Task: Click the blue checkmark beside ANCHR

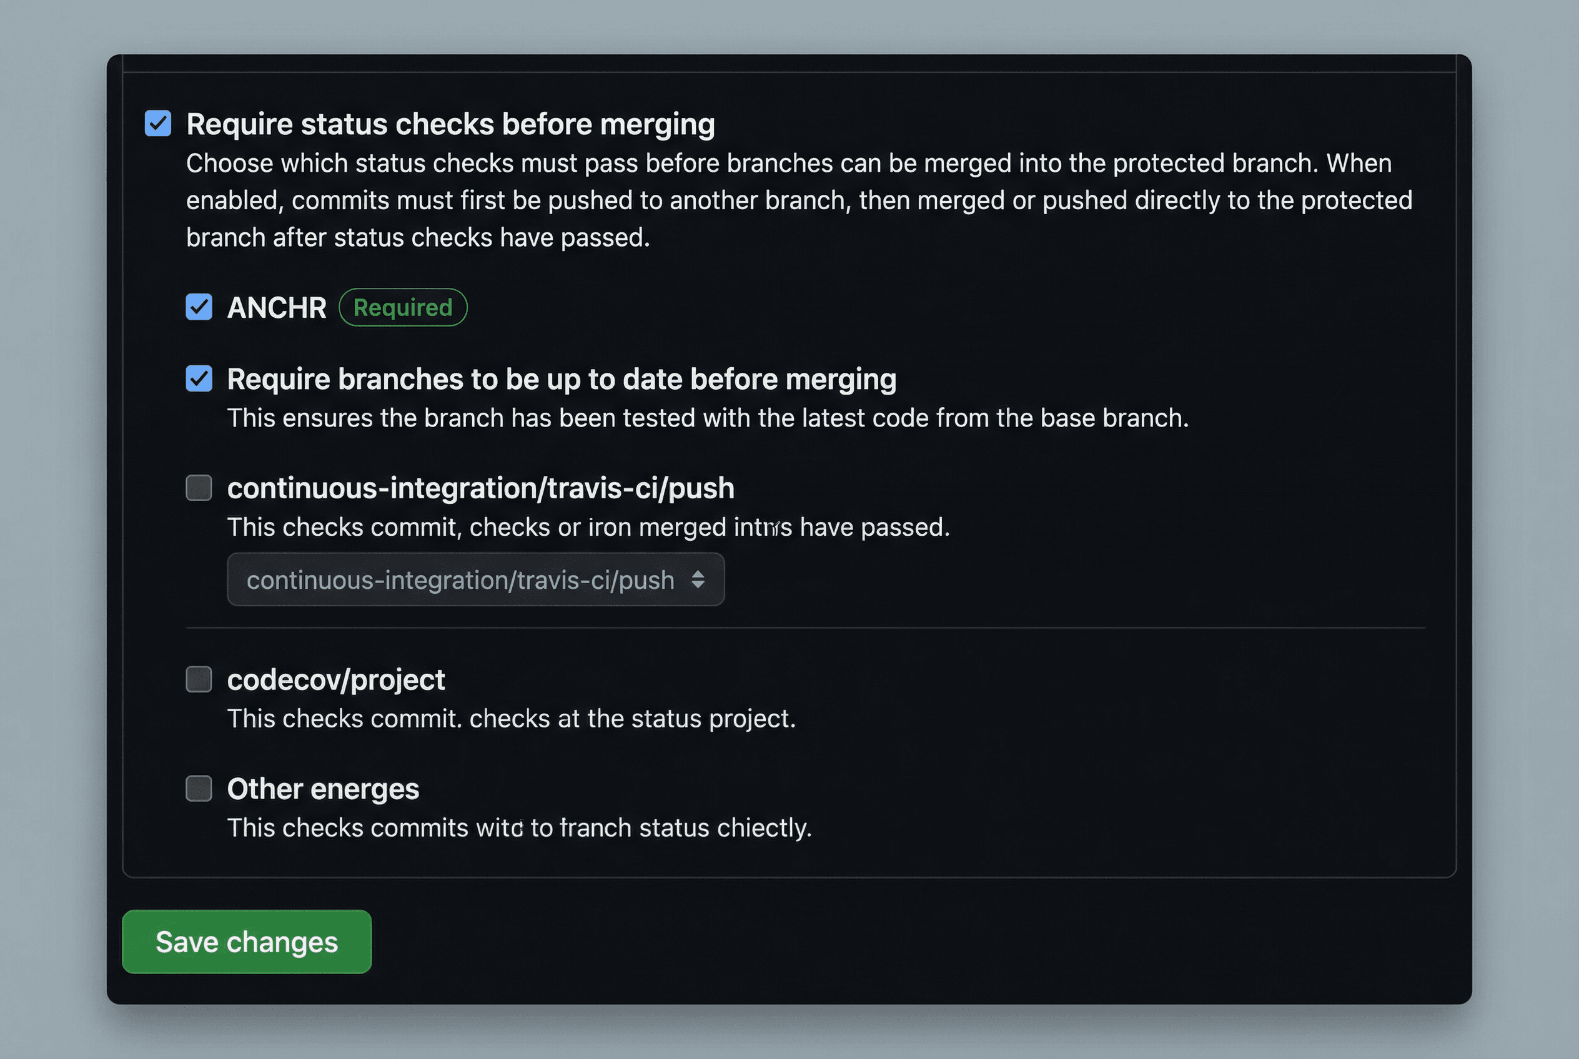Action: click(x=199, y=307)
